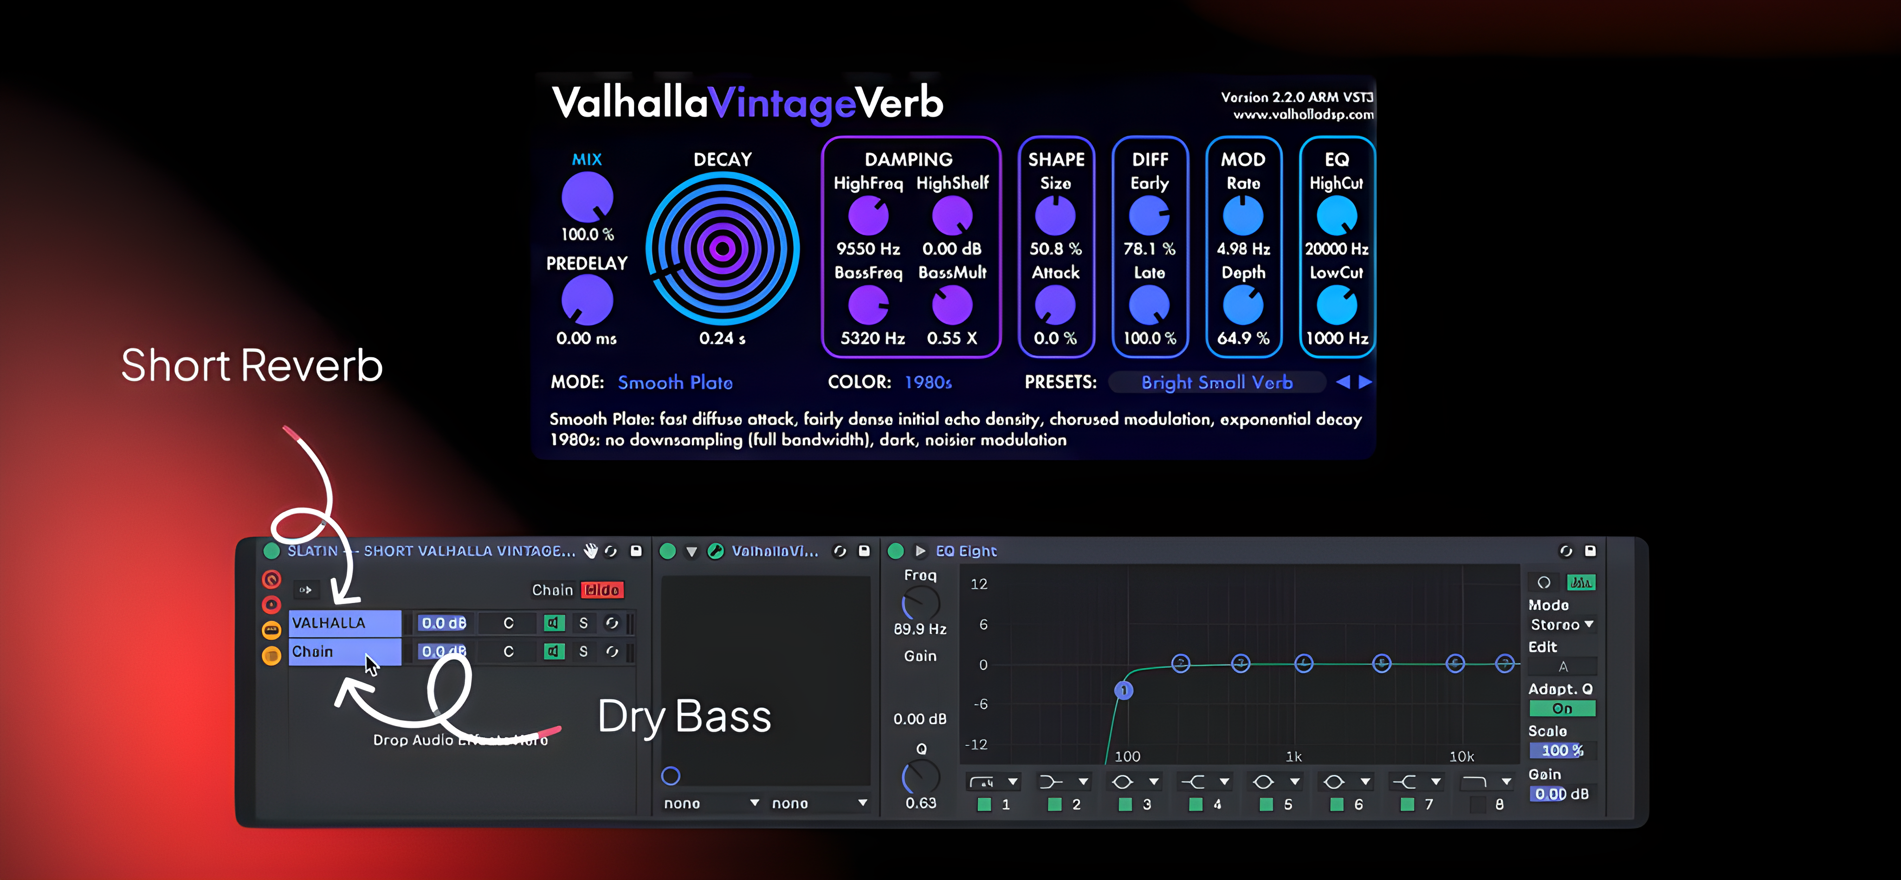The width and height of the screenshot is (1901, 880).
Task: Open Bright Small Verb presets menu
Action: click(1217, 382)
